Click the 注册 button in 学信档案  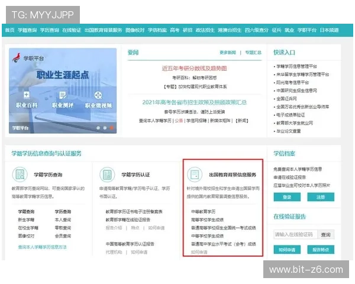click(321, 197)
